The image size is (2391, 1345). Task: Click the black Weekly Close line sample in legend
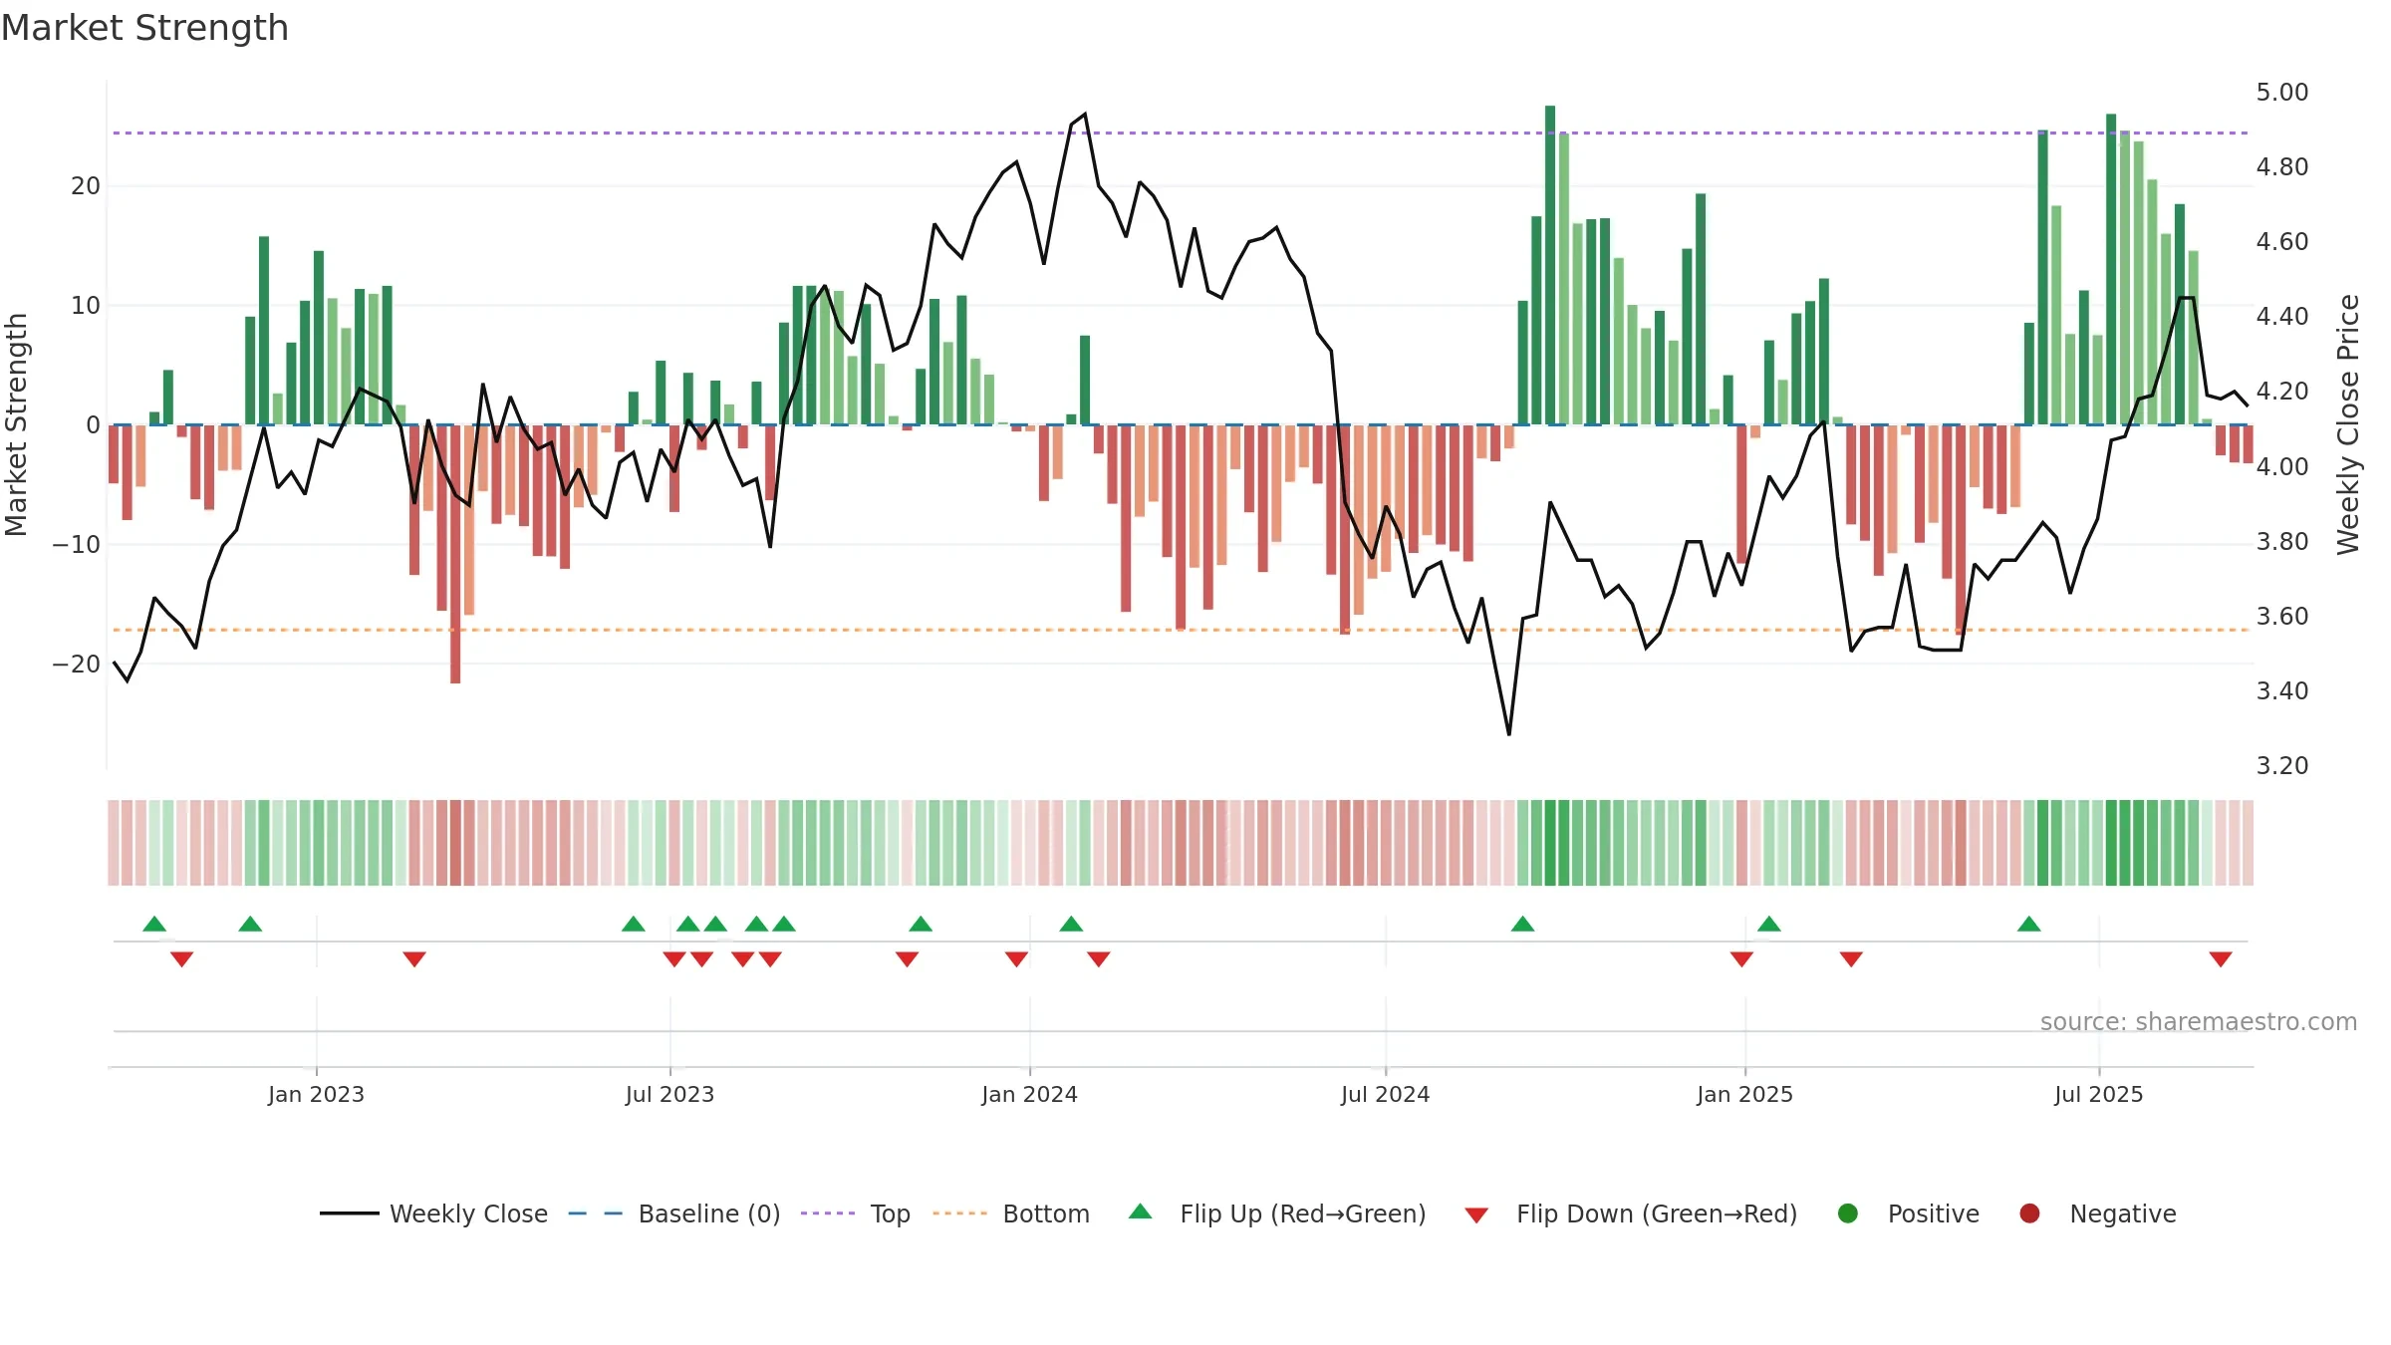pyautogui.click(x=350, y=1213)
